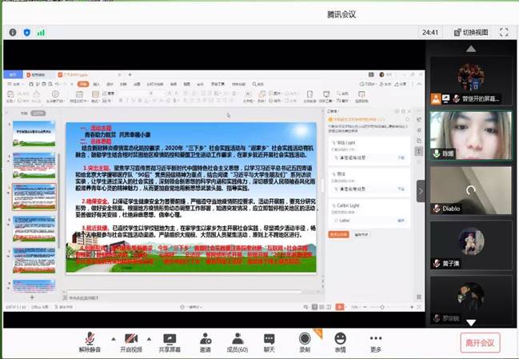The width and height of the screenshot is (519, 359).
Task: Open the emoji reactions (表情) icon
Action: click(341, 339)
